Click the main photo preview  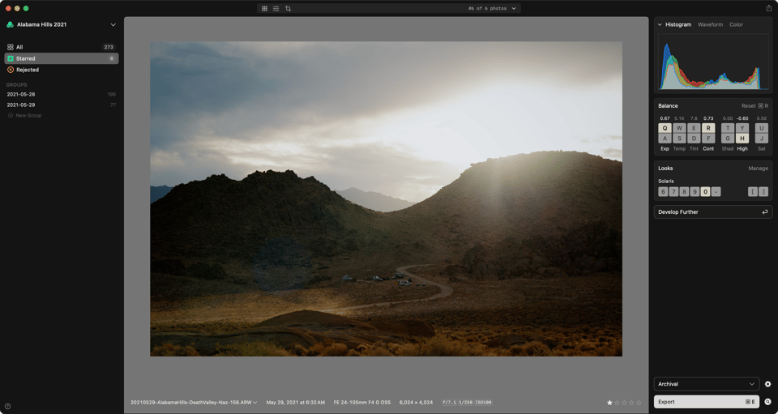[x=386, y=198]
